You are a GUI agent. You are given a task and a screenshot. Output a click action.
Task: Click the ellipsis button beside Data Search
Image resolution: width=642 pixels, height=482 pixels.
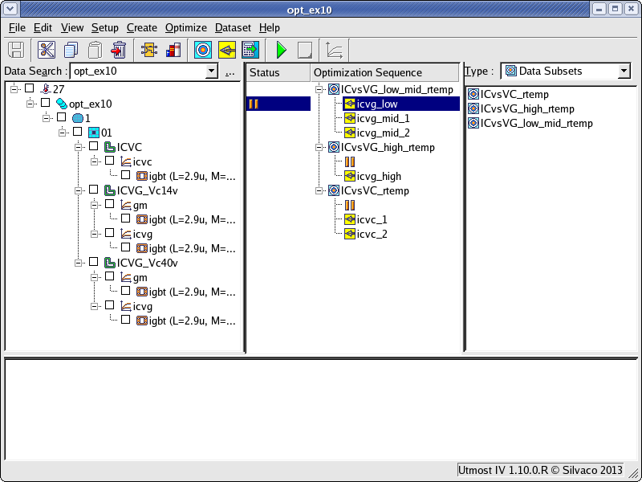point(230,72)
